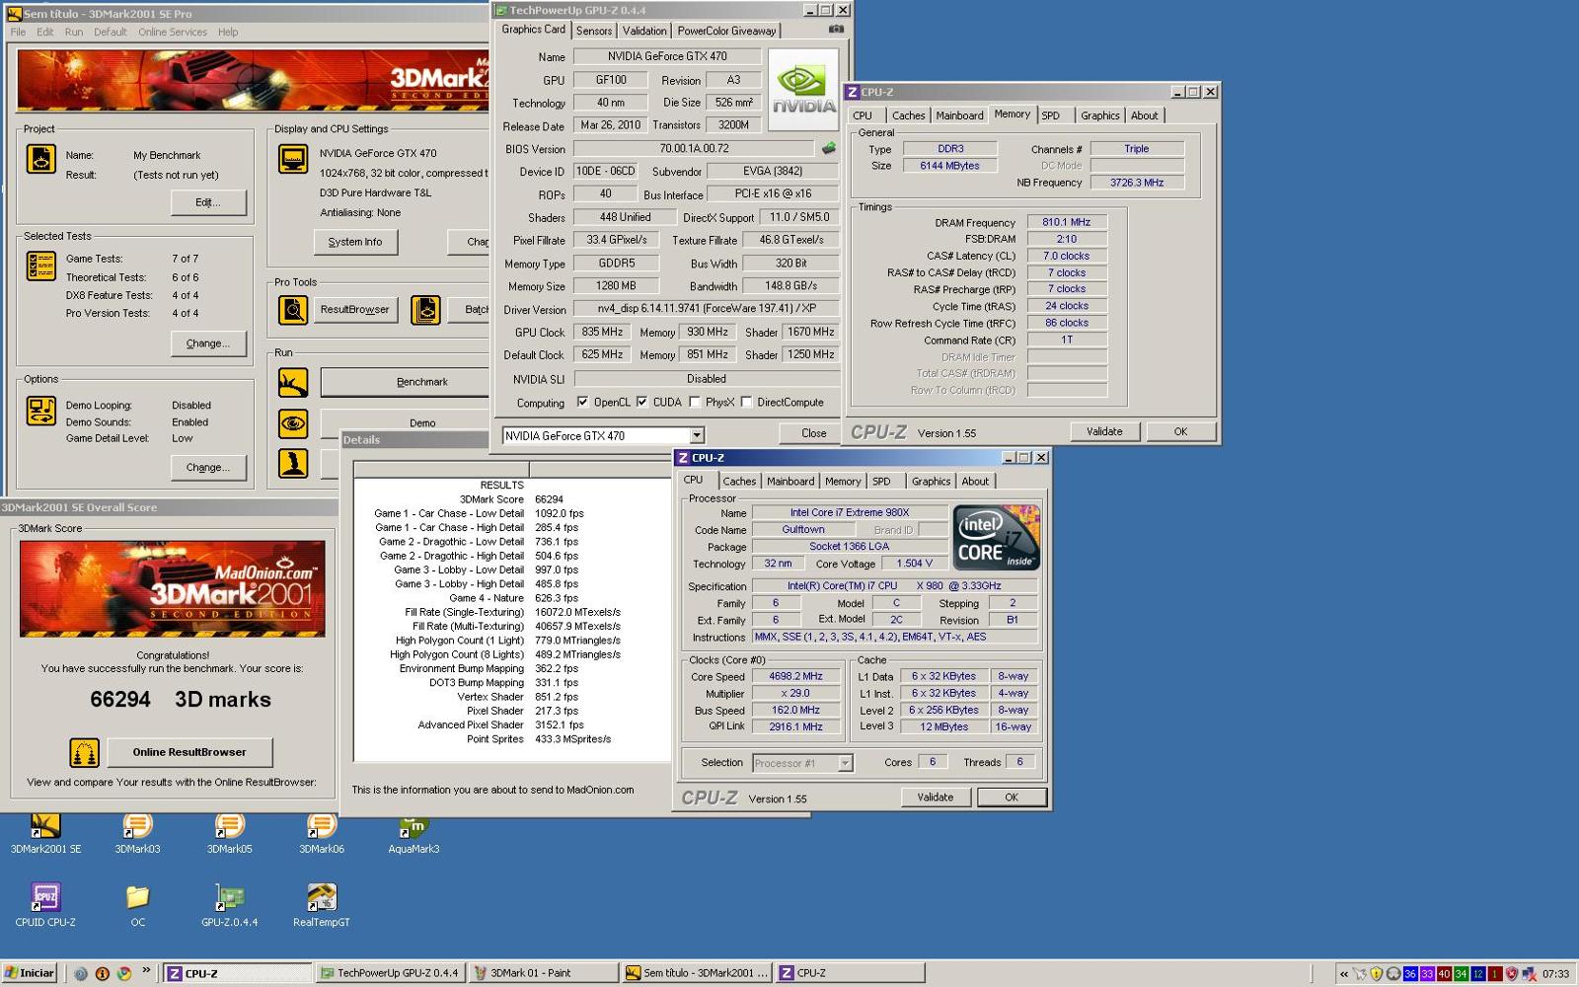Click the Demo eye icon
This screenshot has width=1579, height=987.
[293, 423]
